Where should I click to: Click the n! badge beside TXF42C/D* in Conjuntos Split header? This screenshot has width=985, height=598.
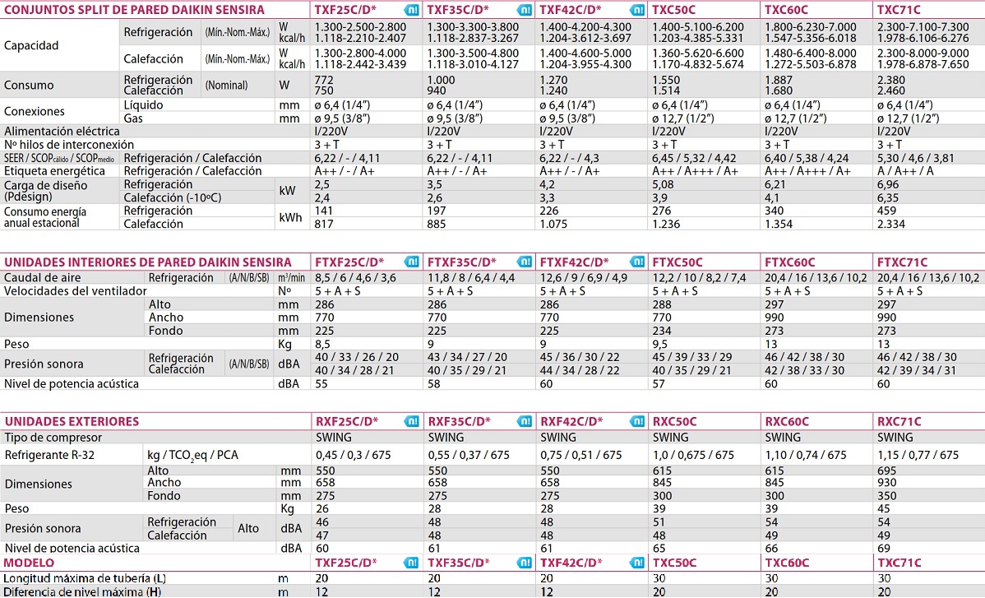(x=637, y=10)
